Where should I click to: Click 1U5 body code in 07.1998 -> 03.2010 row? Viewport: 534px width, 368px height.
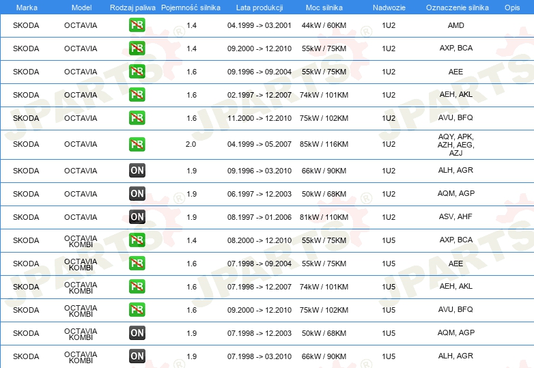pyautogui.click(x=389, y=356)
